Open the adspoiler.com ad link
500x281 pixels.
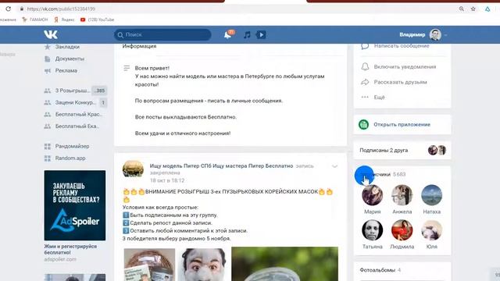tap(60, 259)
